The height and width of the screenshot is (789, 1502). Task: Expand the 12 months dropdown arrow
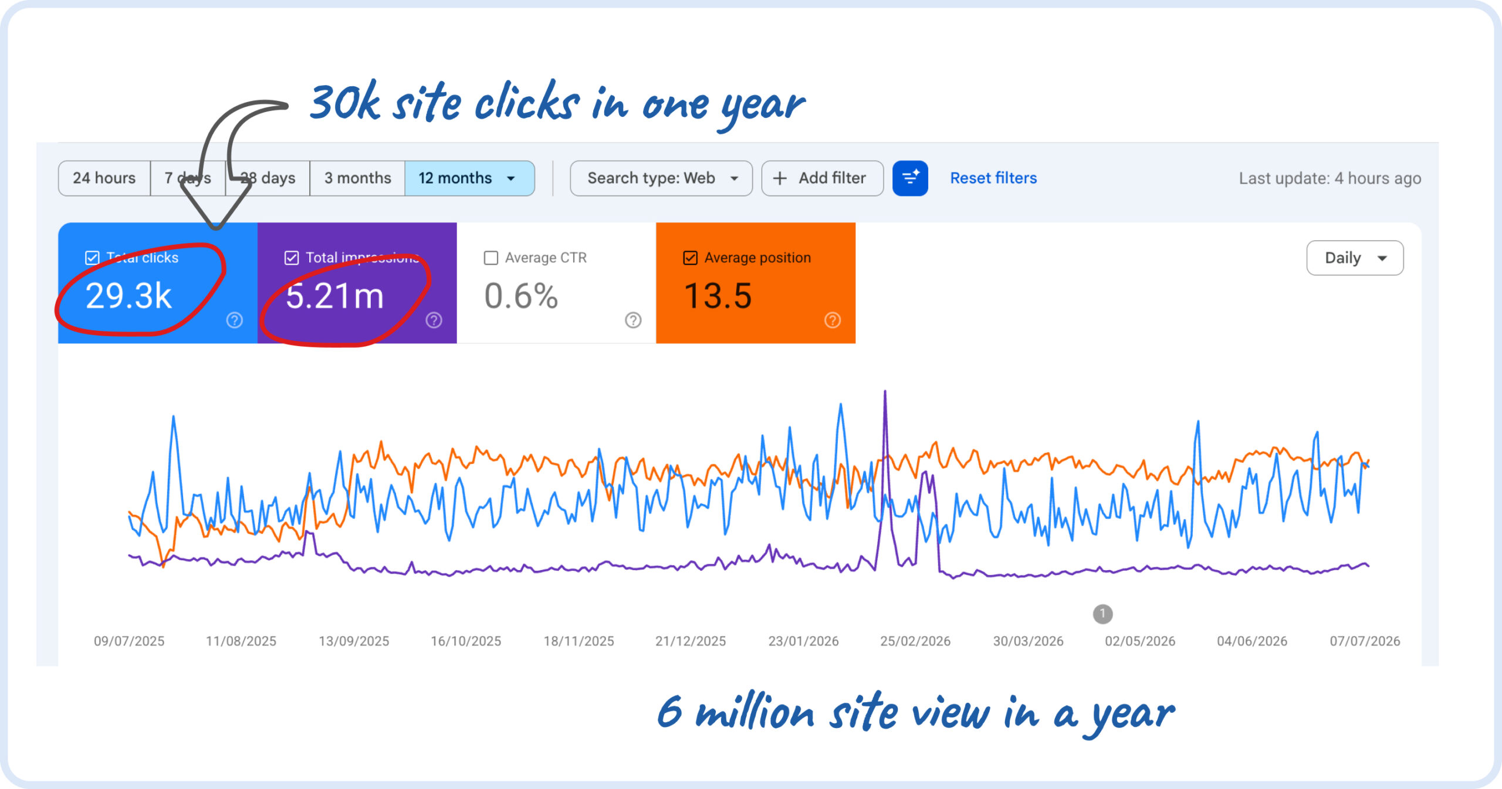(x=511, y=178)
